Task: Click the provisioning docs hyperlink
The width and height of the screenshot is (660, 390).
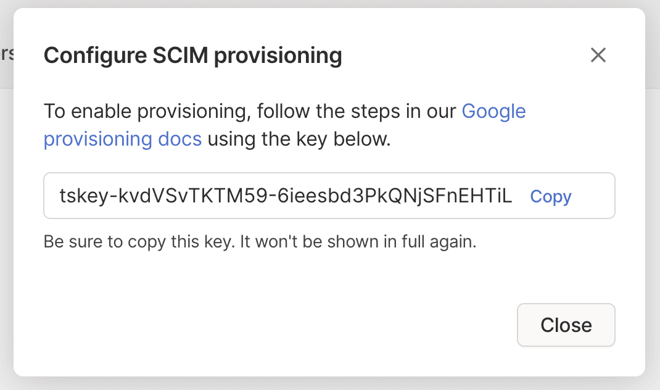Action: pyautogui.click(x=122, y=139)
